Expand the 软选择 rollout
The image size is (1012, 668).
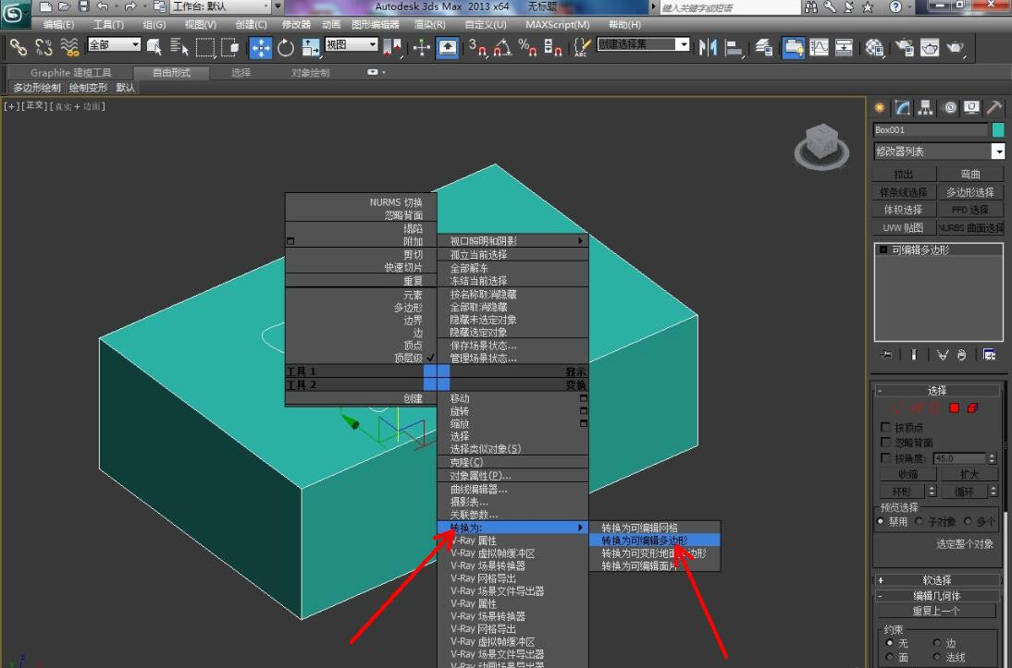click(x=938, y=580)
